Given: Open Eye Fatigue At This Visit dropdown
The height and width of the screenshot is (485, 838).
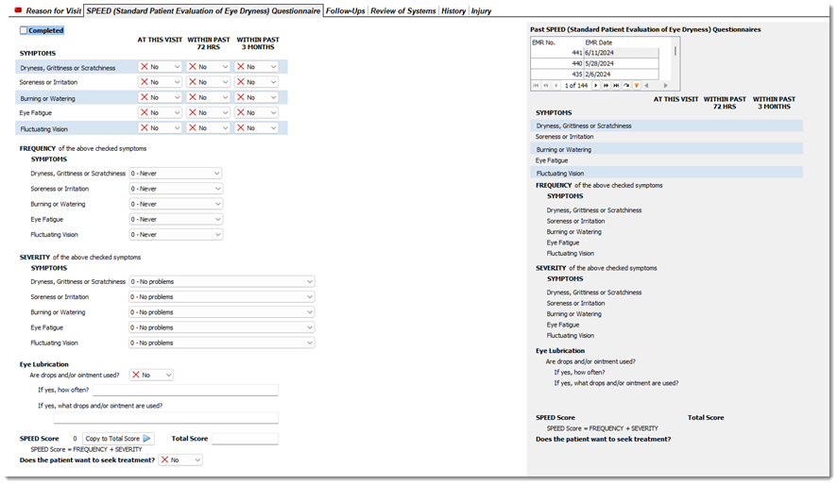Looking at the screenshot, I should point(161,112).
